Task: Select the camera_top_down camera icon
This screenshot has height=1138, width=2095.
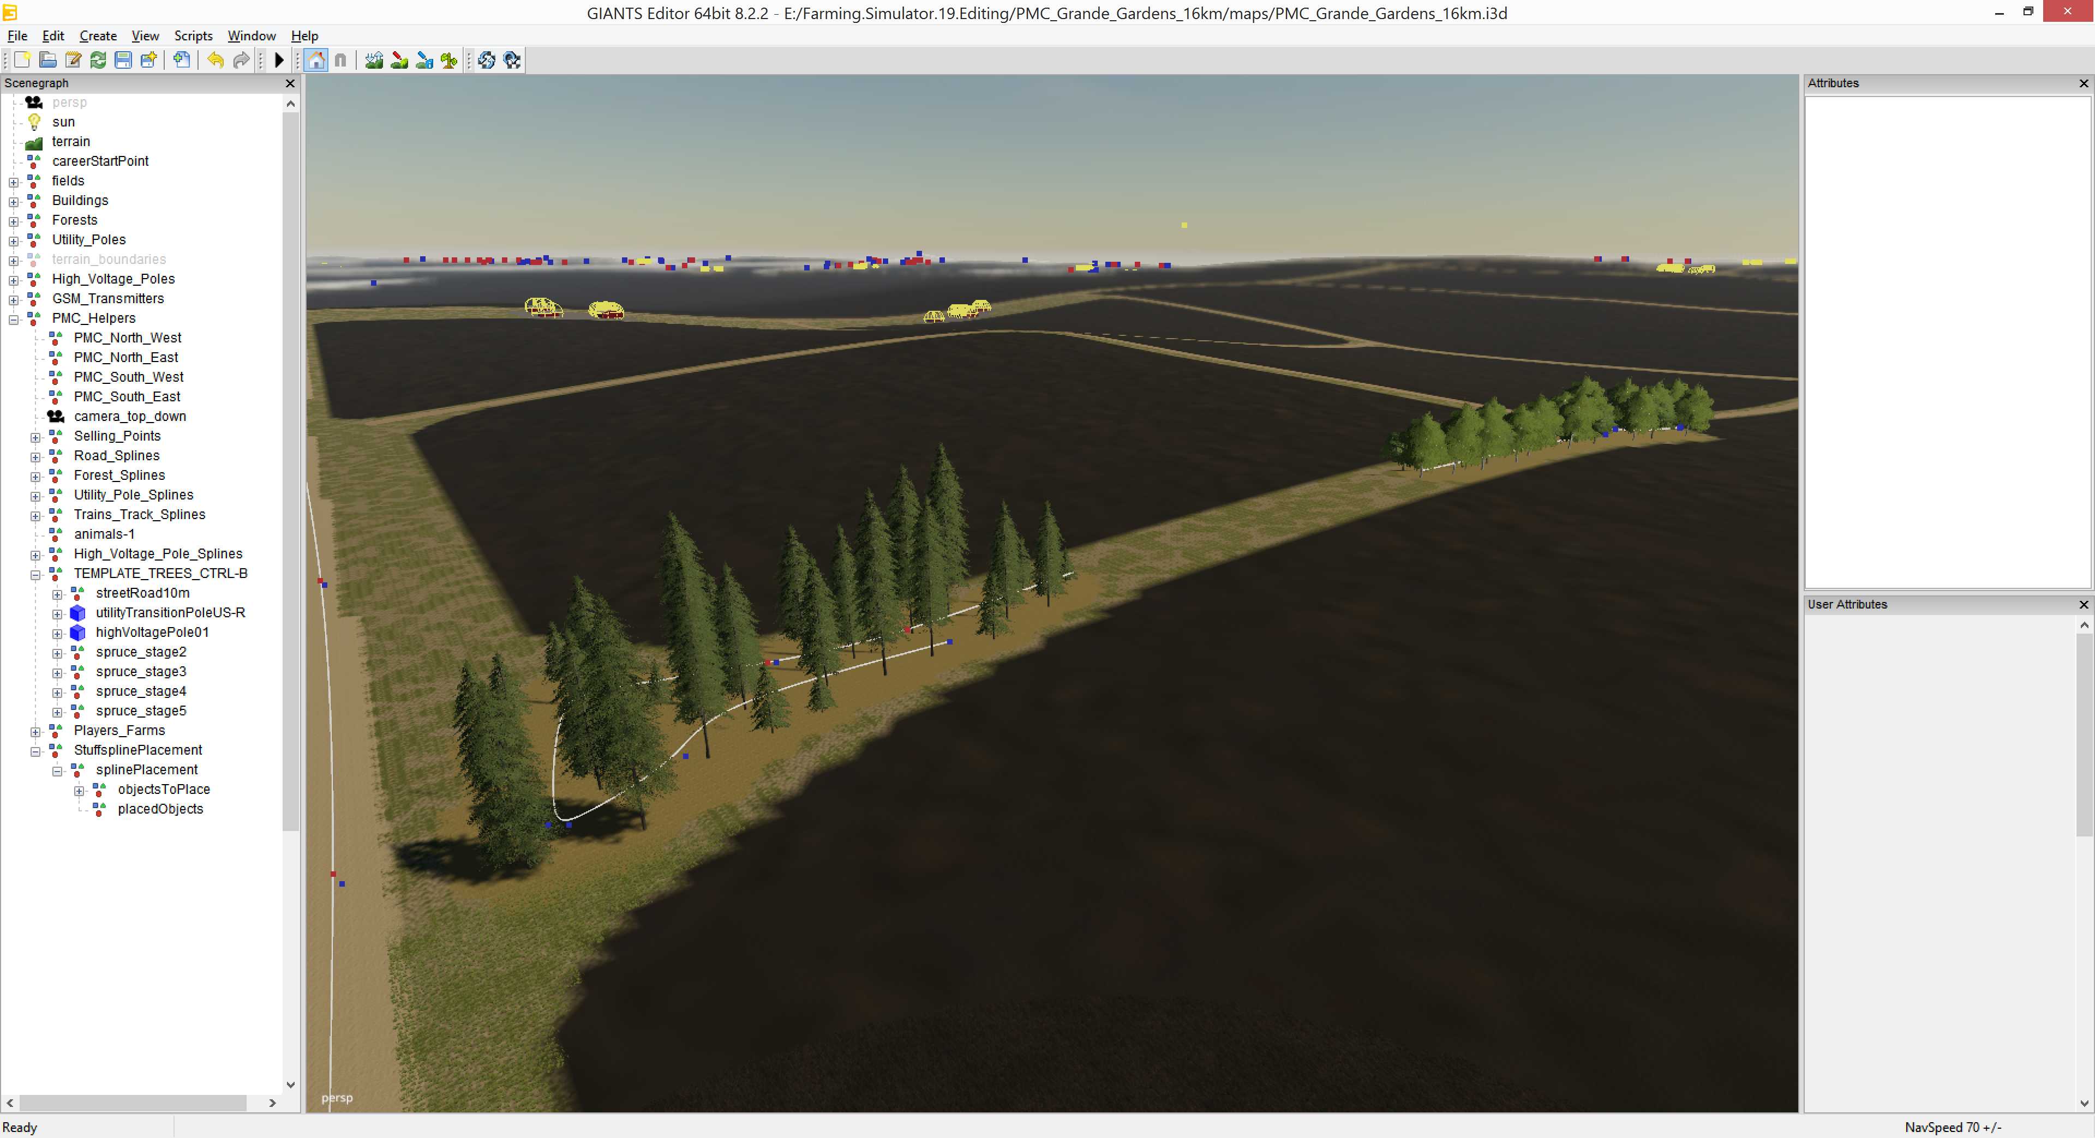Action: click(55, 416)
